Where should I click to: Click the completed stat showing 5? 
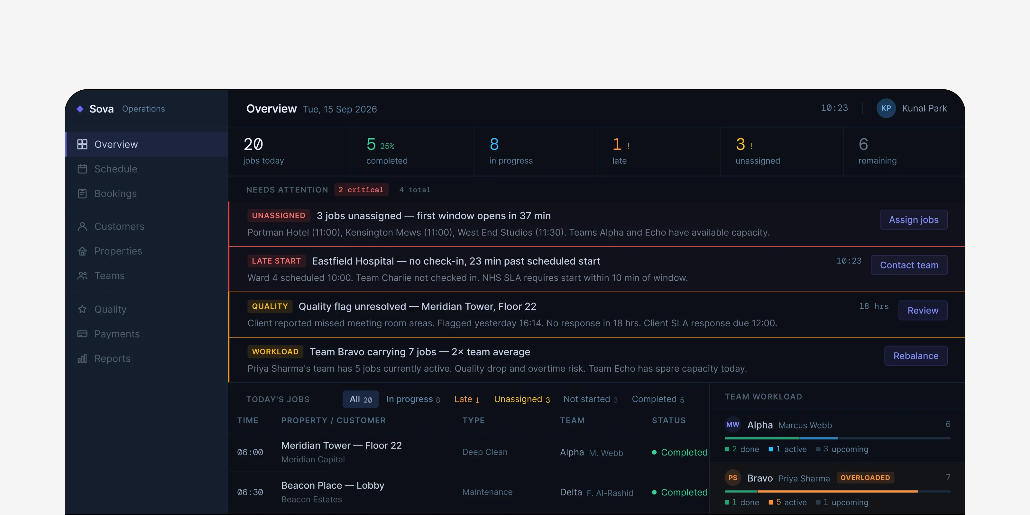click(412, 151)
